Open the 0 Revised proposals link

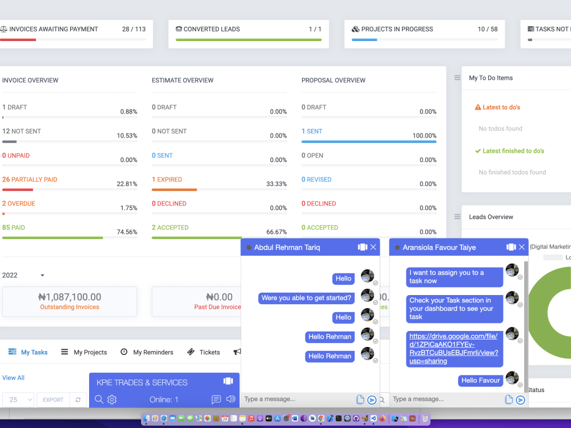316,179
